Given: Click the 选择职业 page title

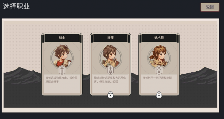Looking at the screenshot, I should tap(16, 6).
